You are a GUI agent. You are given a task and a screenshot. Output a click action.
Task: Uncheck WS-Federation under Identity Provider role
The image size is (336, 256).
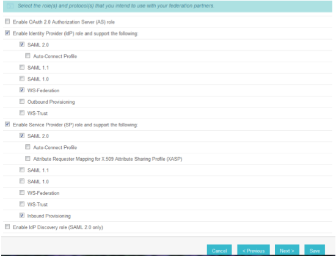[x=22, y=90]
